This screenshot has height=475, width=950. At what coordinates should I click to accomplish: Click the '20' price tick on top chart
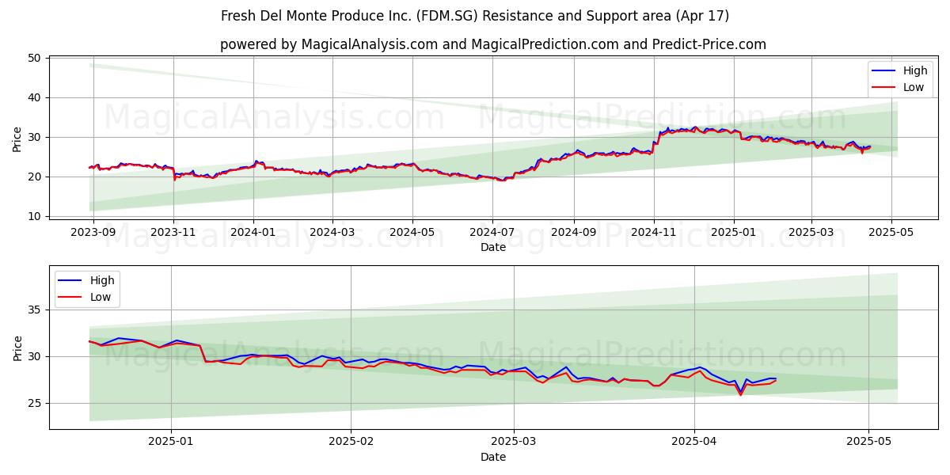pyautogui.click(x=35, y=177)
